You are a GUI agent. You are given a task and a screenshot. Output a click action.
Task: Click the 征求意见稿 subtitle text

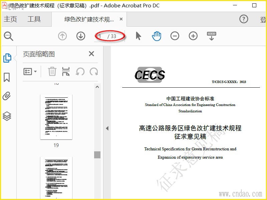click(190, 137)
